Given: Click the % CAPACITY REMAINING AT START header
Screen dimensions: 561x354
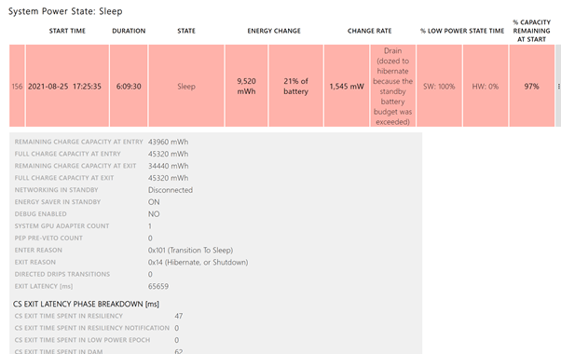Looking at the screenshot, I should coord(532,31).
